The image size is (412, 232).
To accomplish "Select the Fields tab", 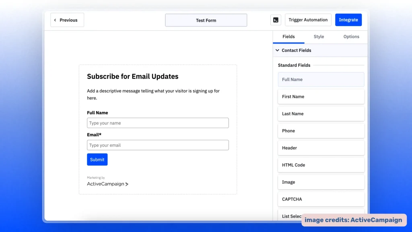I will tap(288, 36).
